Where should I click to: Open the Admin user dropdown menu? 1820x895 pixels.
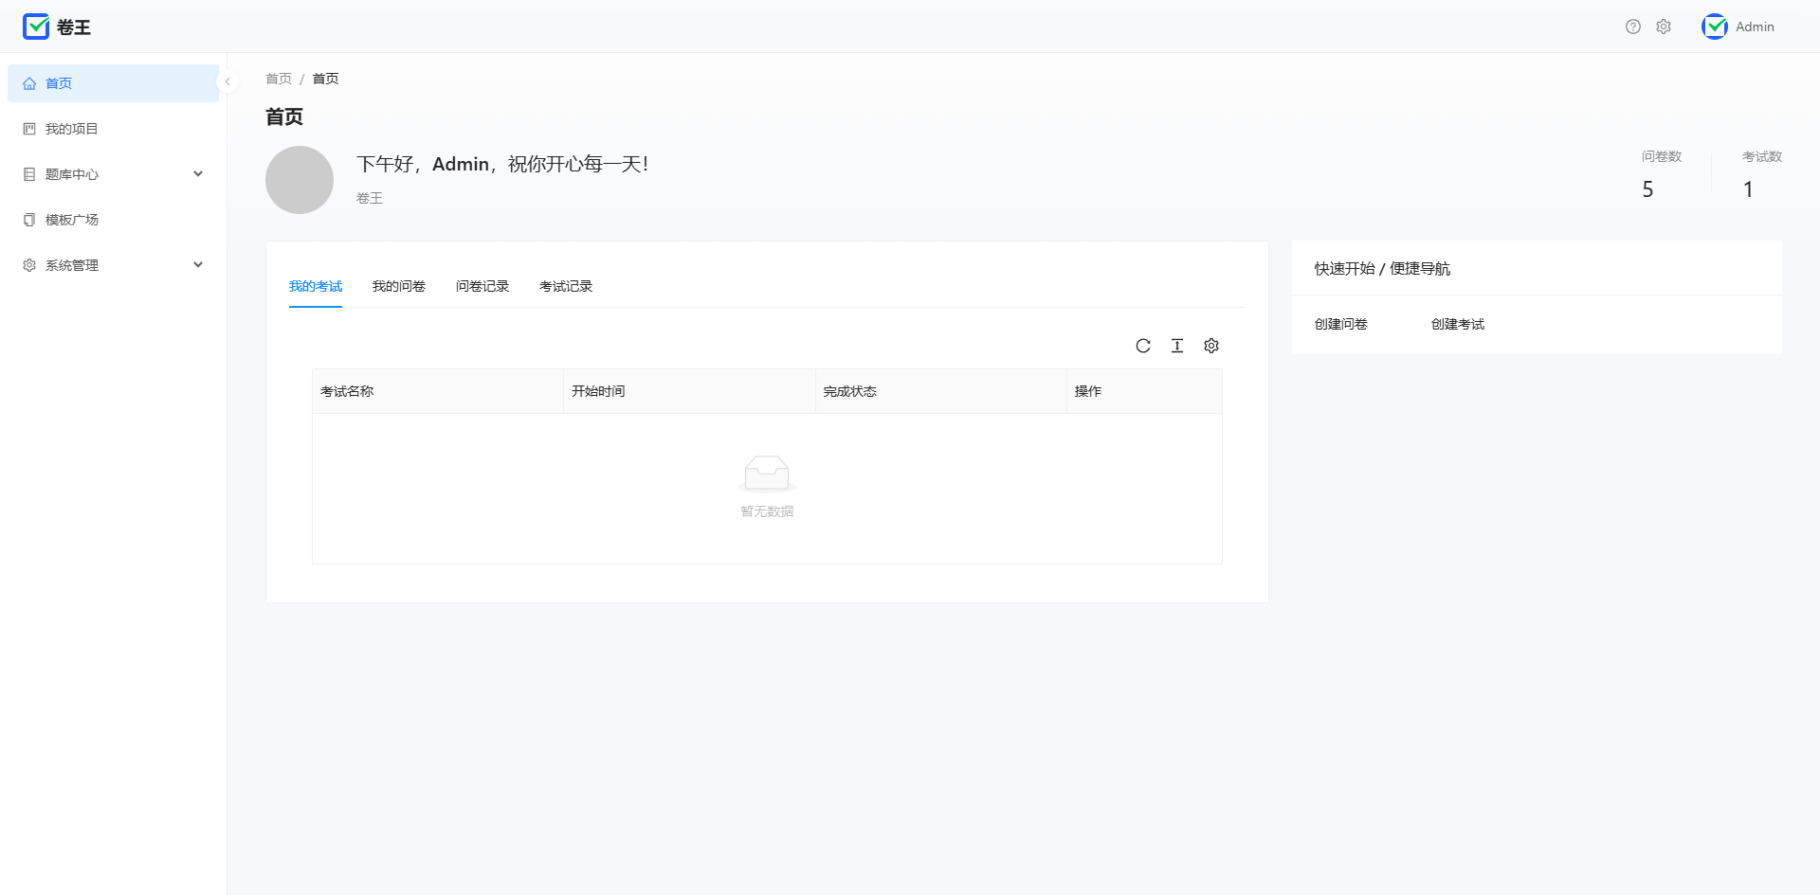click(x=1755, y=27)
